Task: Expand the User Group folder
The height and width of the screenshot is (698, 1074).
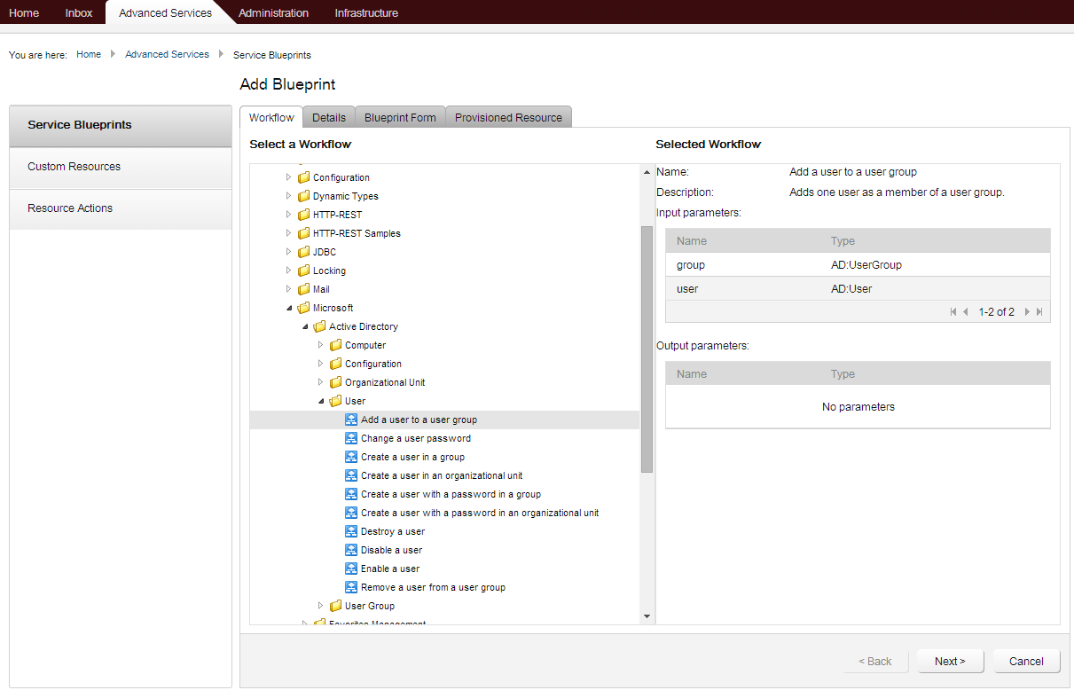Action: point(320,605)
